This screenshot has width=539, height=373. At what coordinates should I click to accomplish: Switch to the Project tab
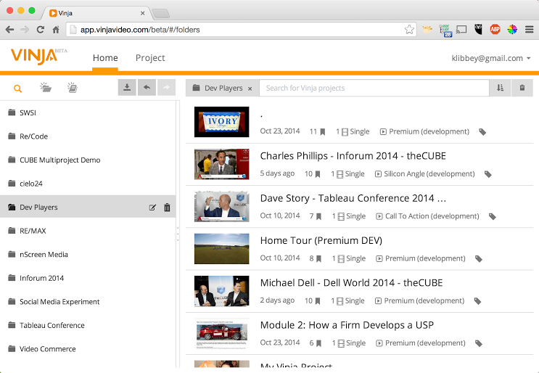(150, 58)
